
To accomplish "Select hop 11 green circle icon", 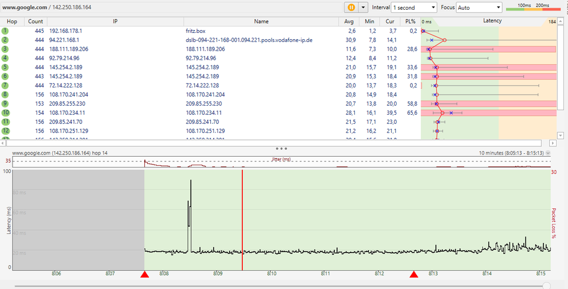I will click(5, 122).
